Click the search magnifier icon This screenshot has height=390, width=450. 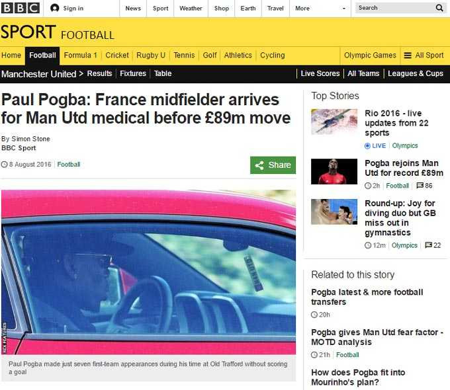(x=439, y=8)
